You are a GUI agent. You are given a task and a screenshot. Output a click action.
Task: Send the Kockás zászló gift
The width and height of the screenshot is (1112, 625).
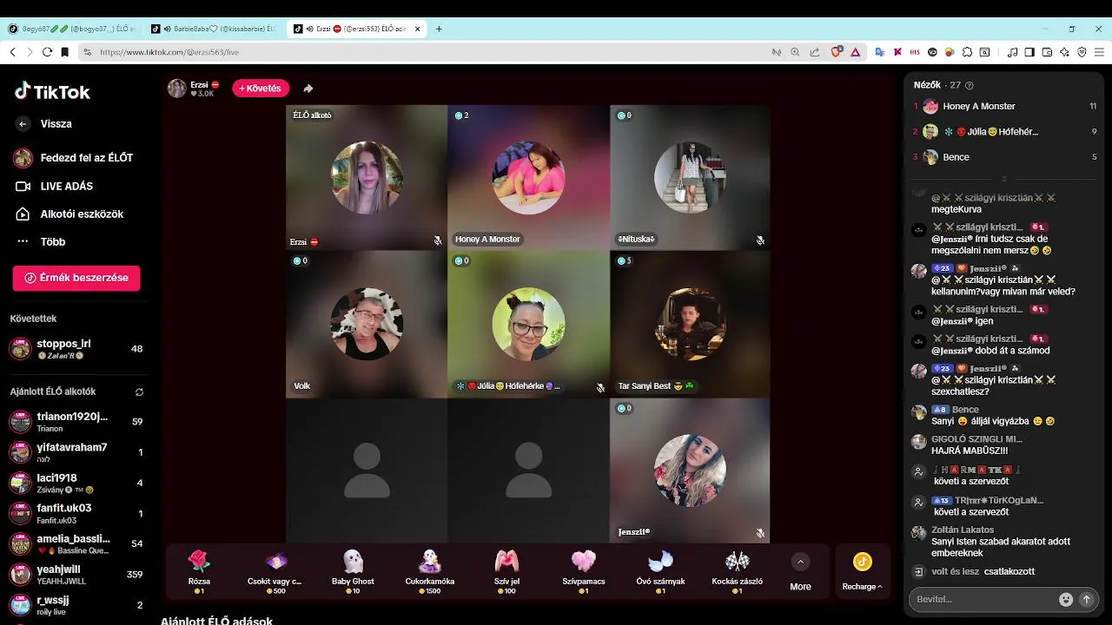point(737,571)
